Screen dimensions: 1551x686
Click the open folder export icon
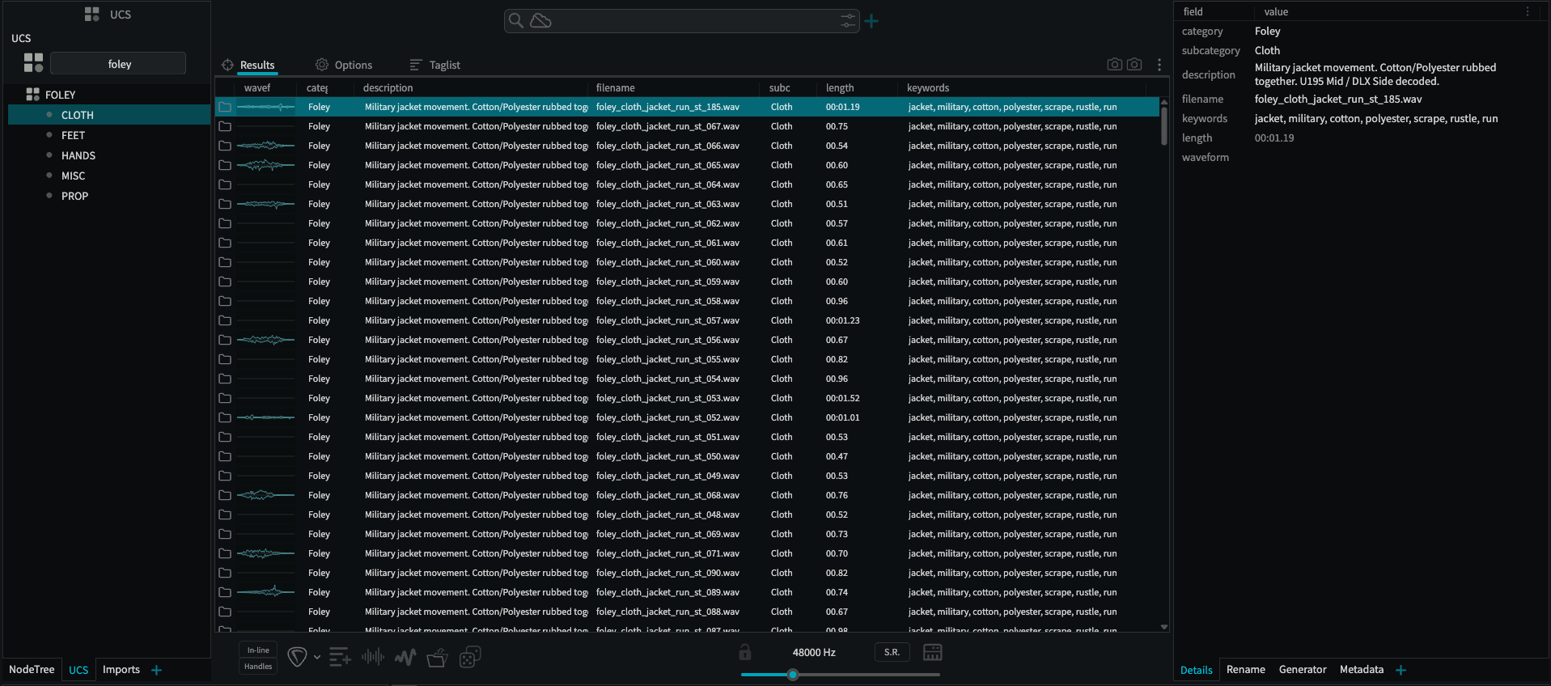click(437, 657)
